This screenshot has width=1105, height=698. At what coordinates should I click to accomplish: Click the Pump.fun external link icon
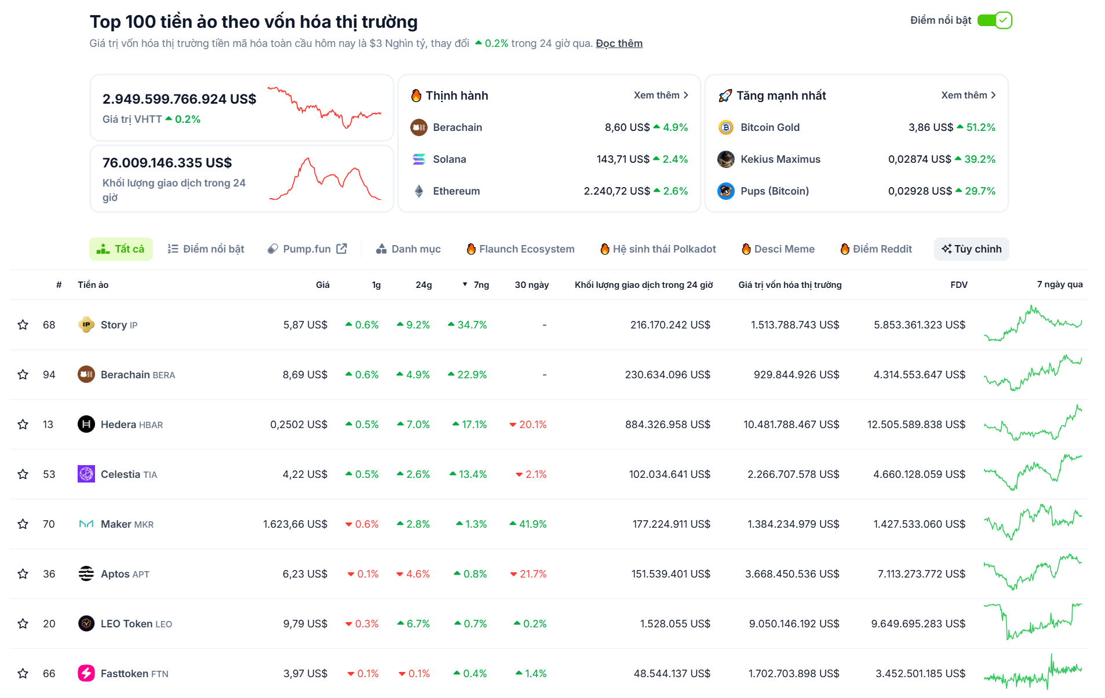pos(342,248)
